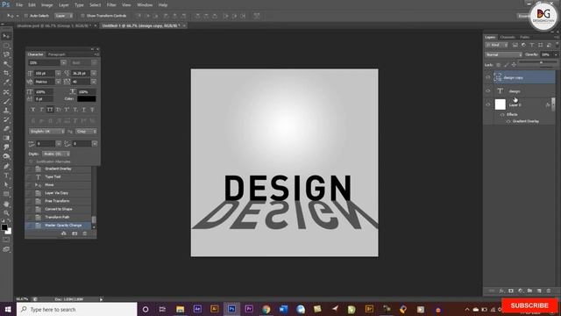Add layer style from Layers panel bottom
Screen dimensions: 561x316
(501, 291)
